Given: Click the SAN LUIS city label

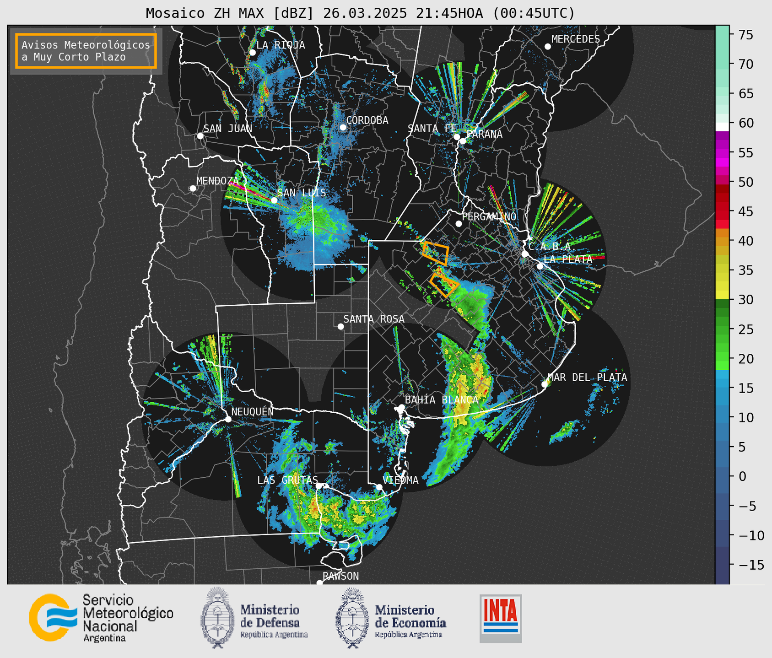Looking at the screenshot, I should click(x=302, y=193).
